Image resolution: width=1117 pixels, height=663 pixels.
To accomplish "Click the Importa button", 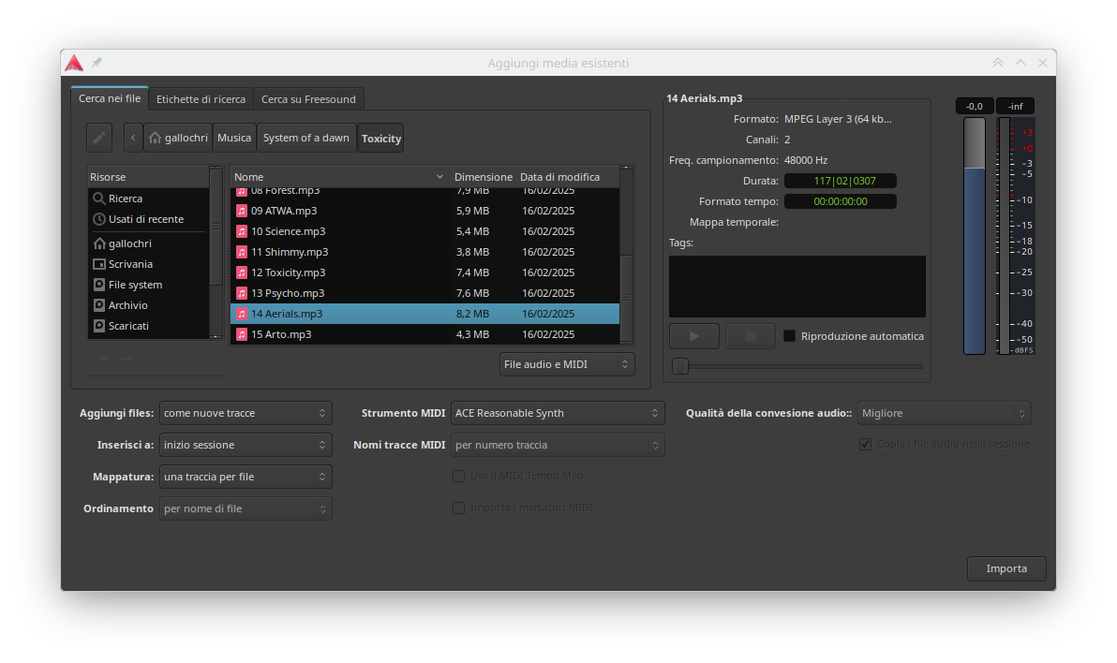I will (x=1006, y=568).
